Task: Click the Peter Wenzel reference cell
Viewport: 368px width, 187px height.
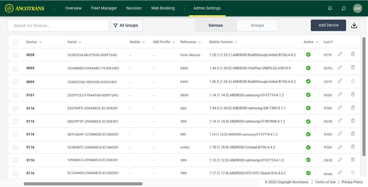Action: pos(190,55)
